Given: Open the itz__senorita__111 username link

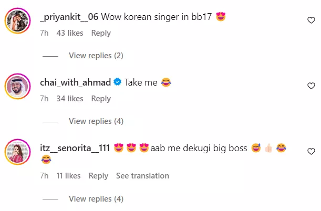Looking at the screenshot, I should point(75,148).
